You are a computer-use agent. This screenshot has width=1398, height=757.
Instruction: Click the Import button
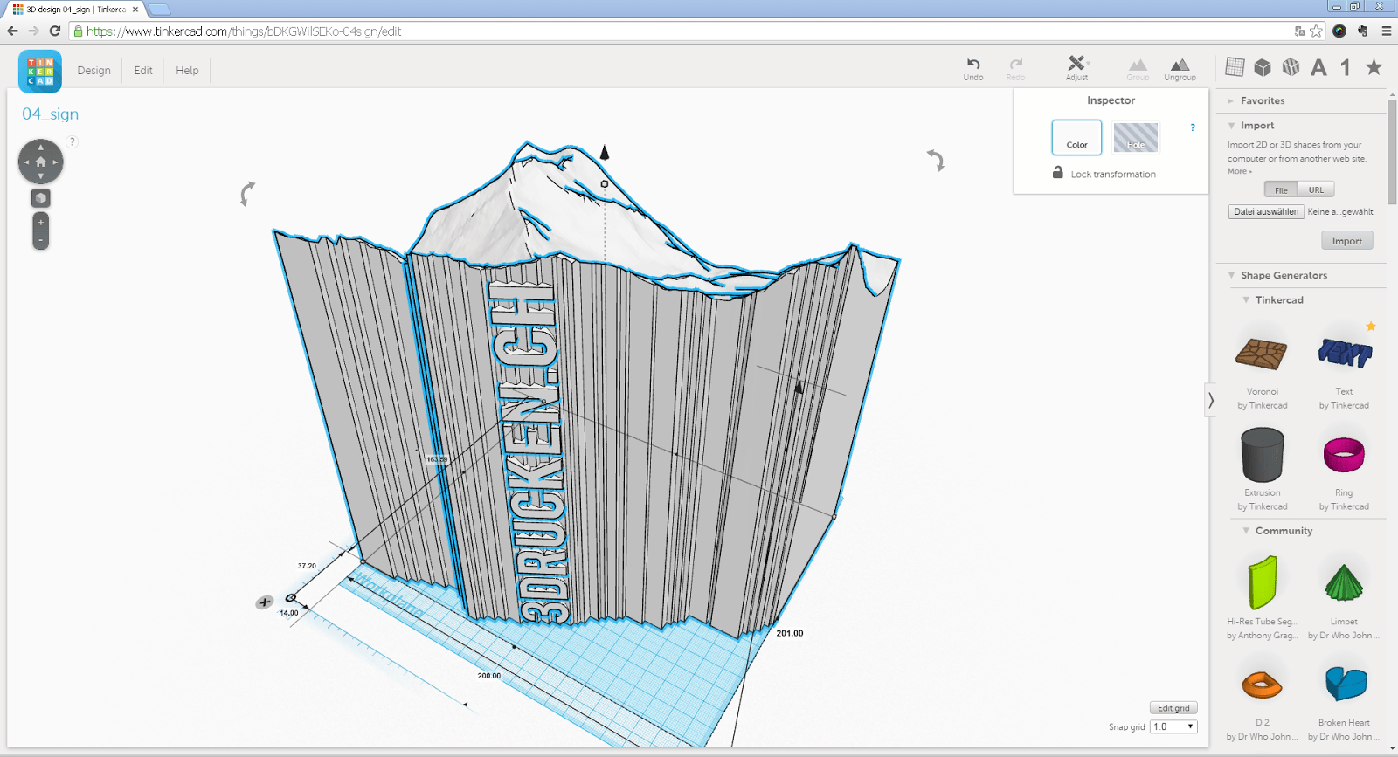pos(1346,241)
